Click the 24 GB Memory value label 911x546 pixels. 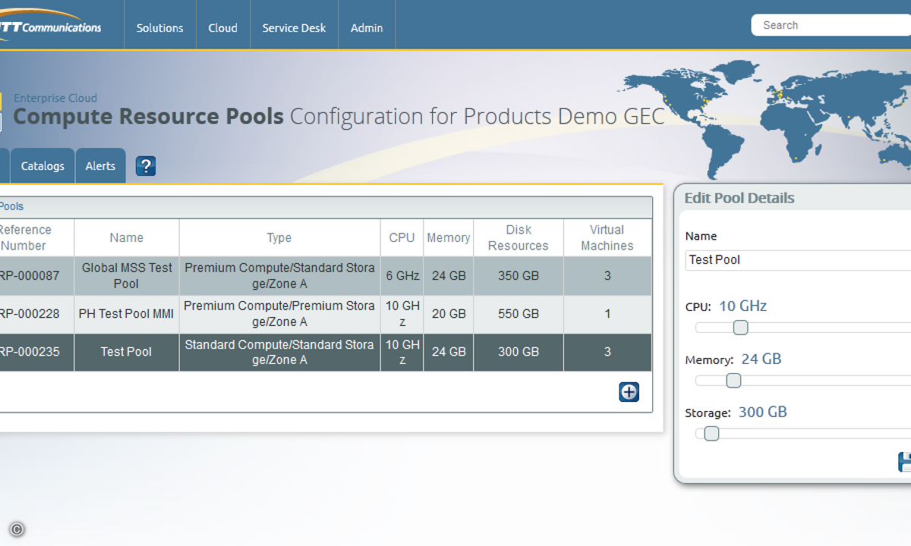[x=761, y=359]
